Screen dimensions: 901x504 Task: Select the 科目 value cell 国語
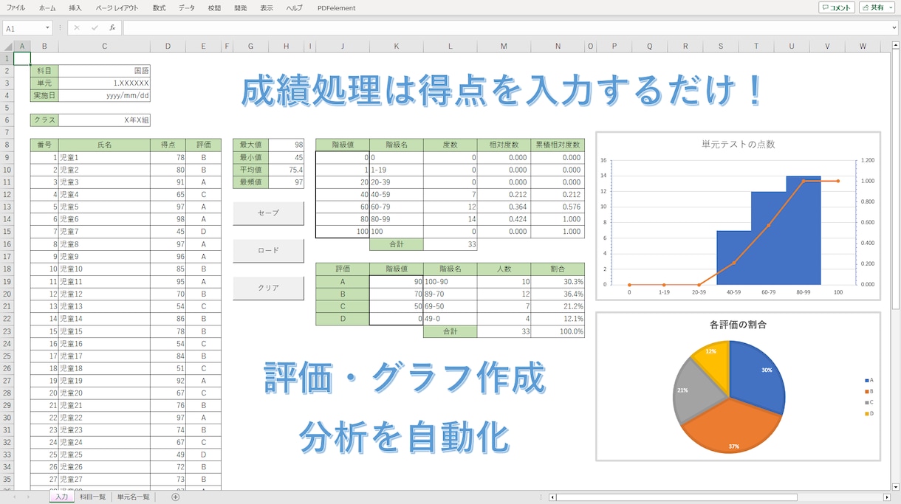[104, 71]
